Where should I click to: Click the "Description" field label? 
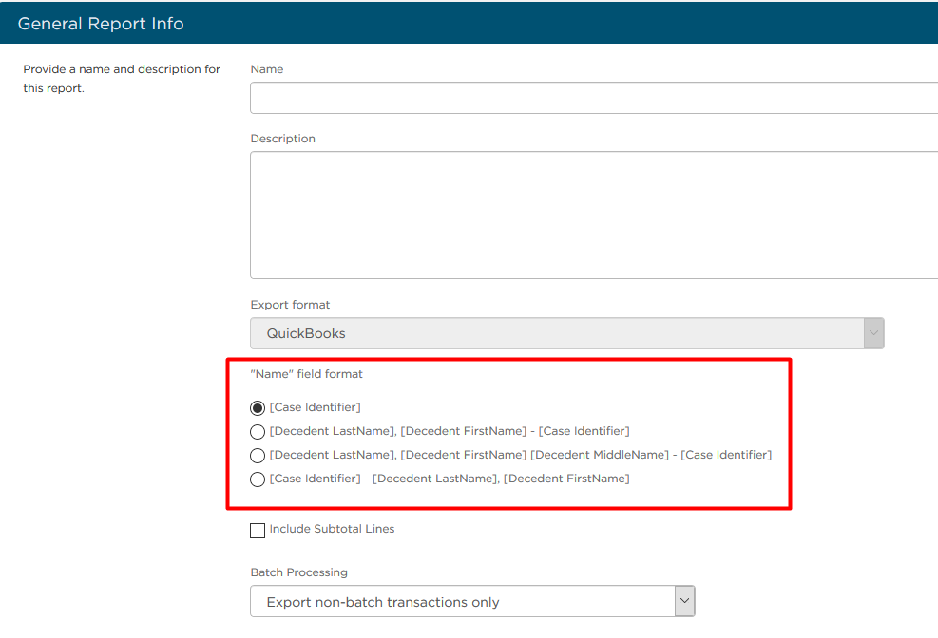click(x=282, y=139)
